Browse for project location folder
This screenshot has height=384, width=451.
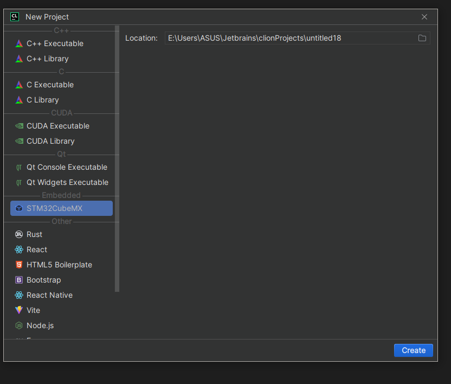click(x=422, y=38)
